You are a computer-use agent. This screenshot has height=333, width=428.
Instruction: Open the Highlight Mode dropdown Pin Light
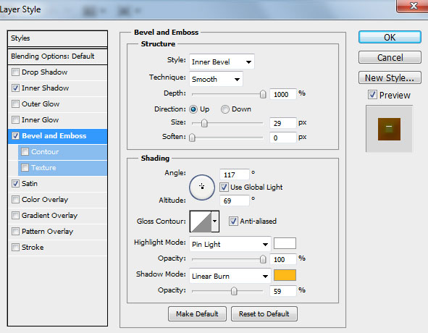click(230, 244)
